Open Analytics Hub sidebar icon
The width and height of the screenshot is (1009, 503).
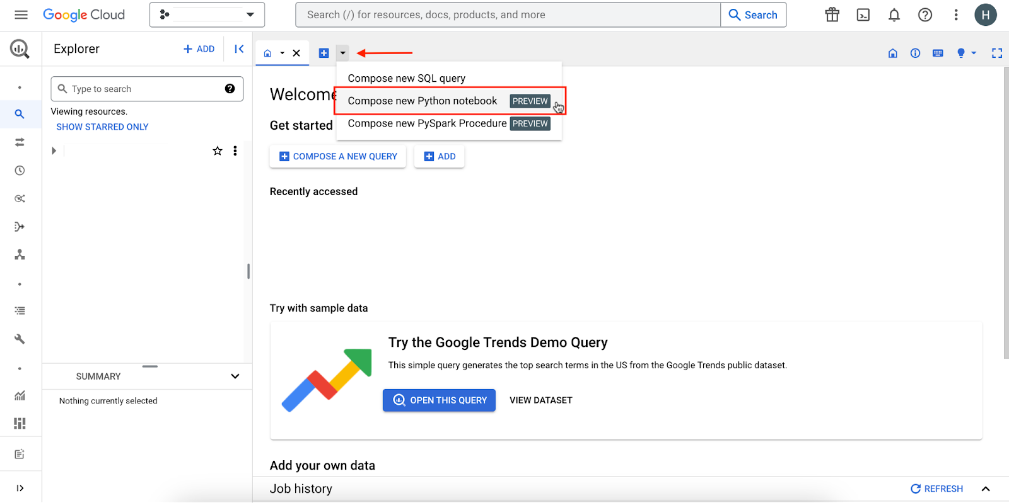click(x=20, y=198)
